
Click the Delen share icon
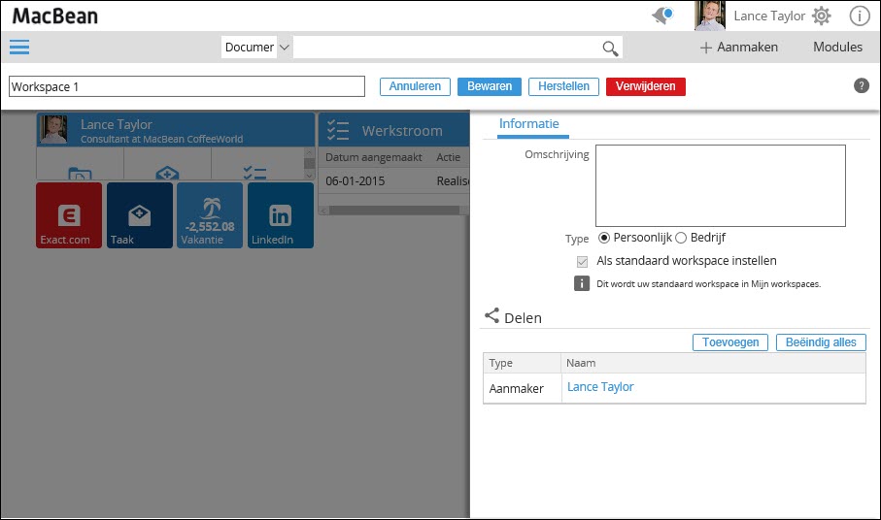491,316
